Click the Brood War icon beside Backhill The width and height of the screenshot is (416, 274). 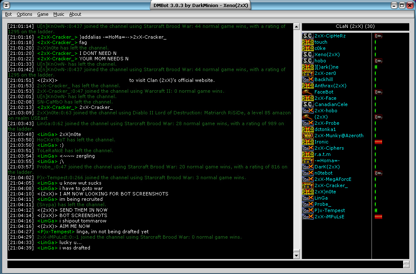tap(308, 79)
